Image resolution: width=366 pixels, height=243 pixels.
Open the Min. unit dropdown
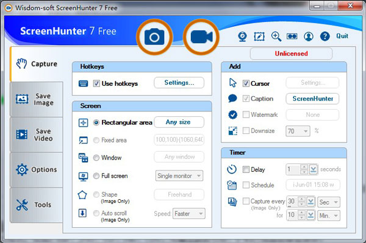click(x=329, y=216)
